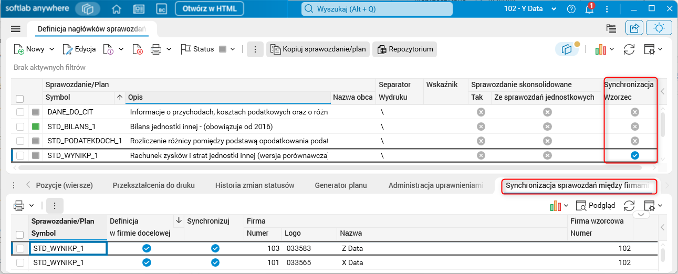
Task: Click the news card icon beside Home
Action: 139,9
